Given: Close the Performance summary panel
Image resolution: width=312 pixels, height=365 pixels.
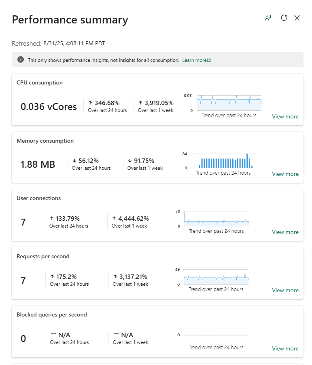Looking at the screenshot, I should pyautogui.click(x=297, y=18).
